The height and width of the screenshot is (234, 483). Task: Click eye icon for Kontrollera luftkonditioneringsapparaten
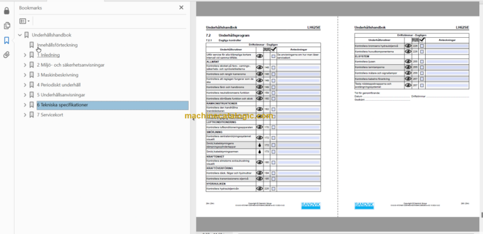pos(260,127)
